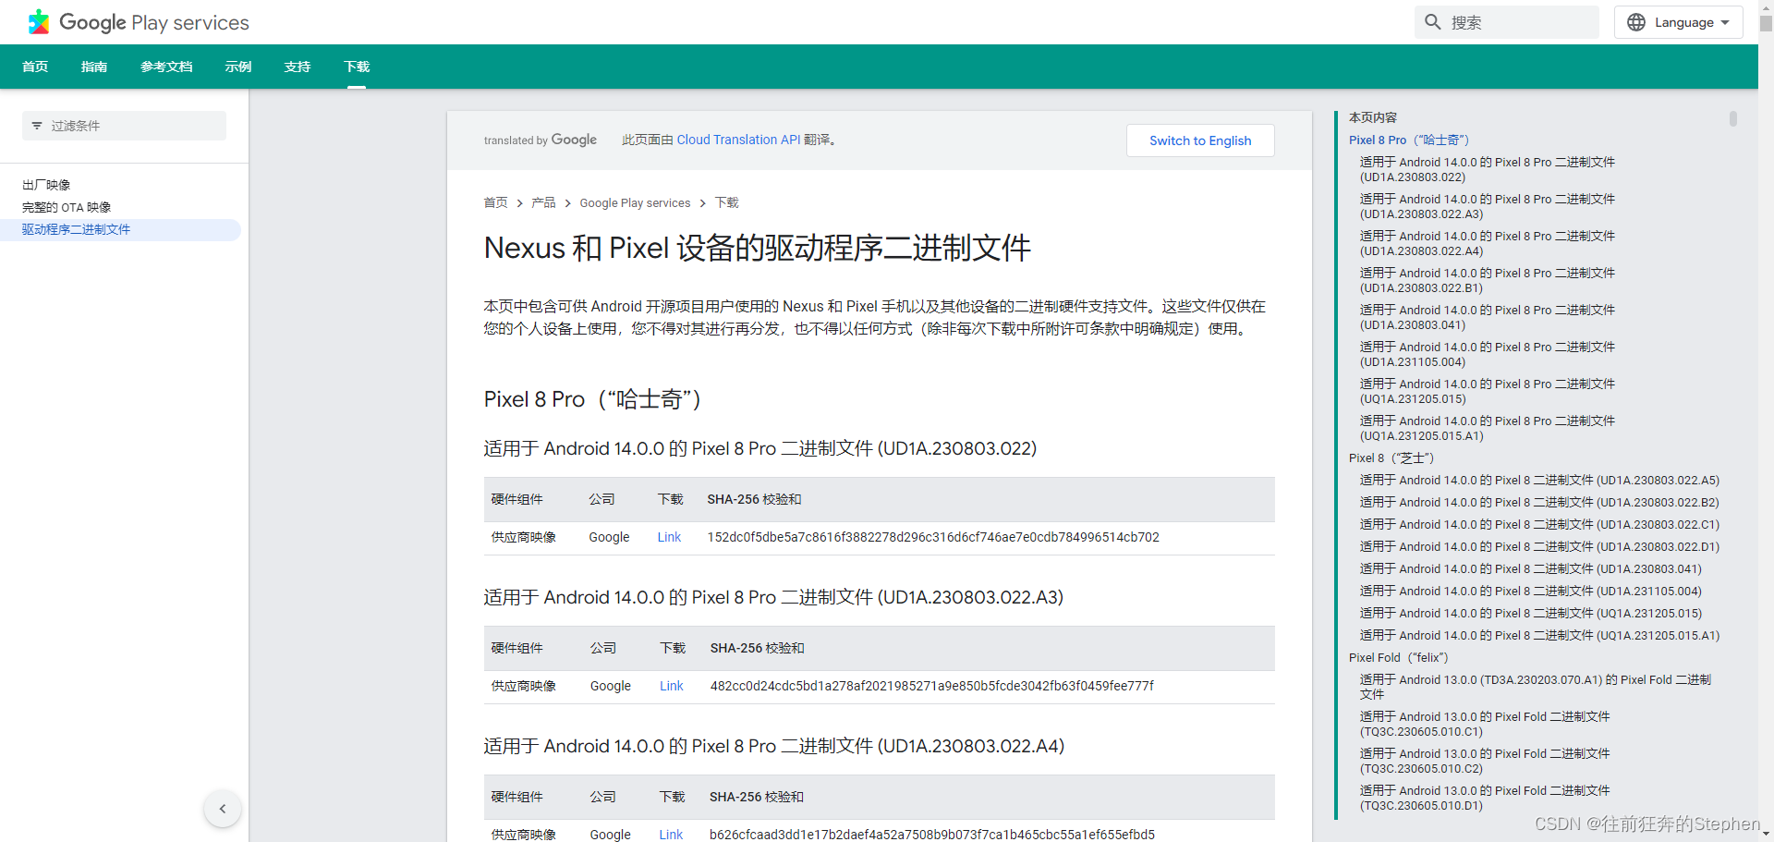Click the Google Play services logo icon
This screenshot has height=842, width=1774.
click(39, 22)
